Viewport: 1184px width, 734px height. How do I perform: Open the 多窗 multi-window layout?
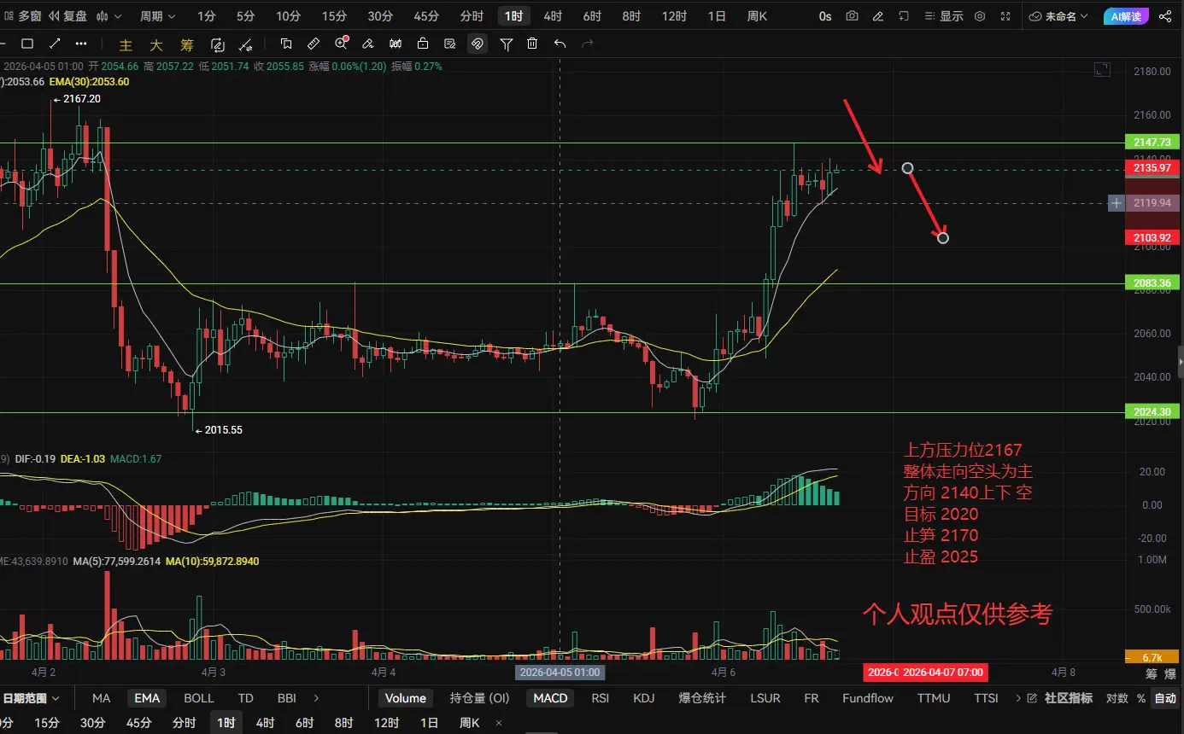[22, 16]
